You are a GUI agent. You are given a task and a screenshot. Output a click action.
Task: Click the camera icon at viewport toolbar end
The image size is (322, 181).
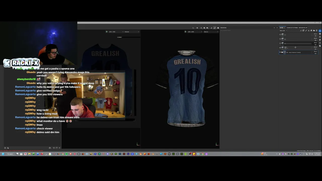(x=218, y=28)
